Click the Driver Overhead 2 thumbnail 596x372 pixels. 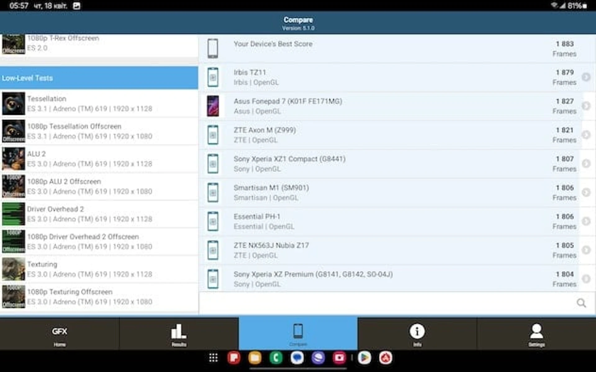(x=13, y=214)
